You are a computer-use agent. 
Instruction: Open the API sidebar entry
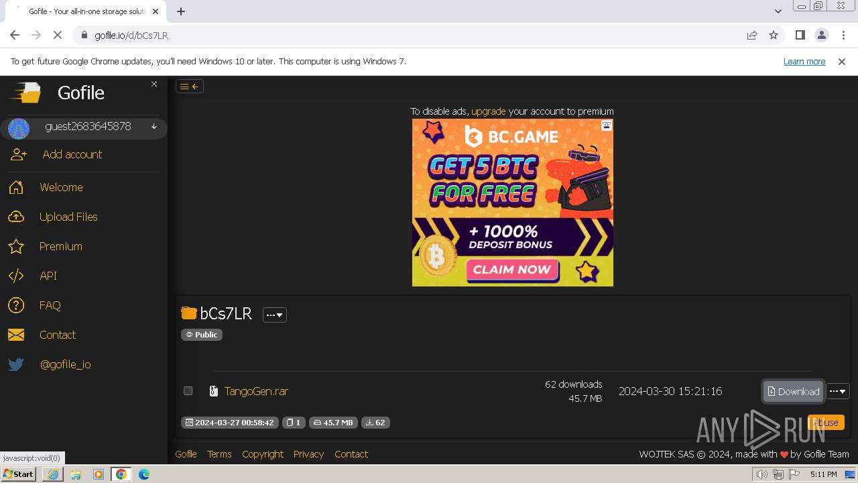click(x=48, y=276)
